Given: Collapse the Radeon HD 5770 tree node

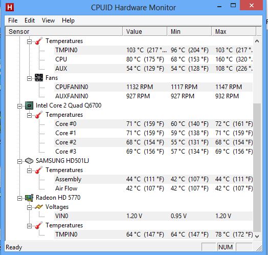Looking at the screenshot, I should 19,198.
